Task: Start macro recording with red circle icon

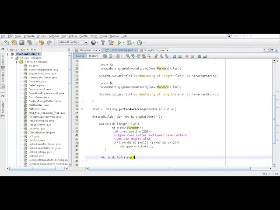Action: click(x=187, y=56)
